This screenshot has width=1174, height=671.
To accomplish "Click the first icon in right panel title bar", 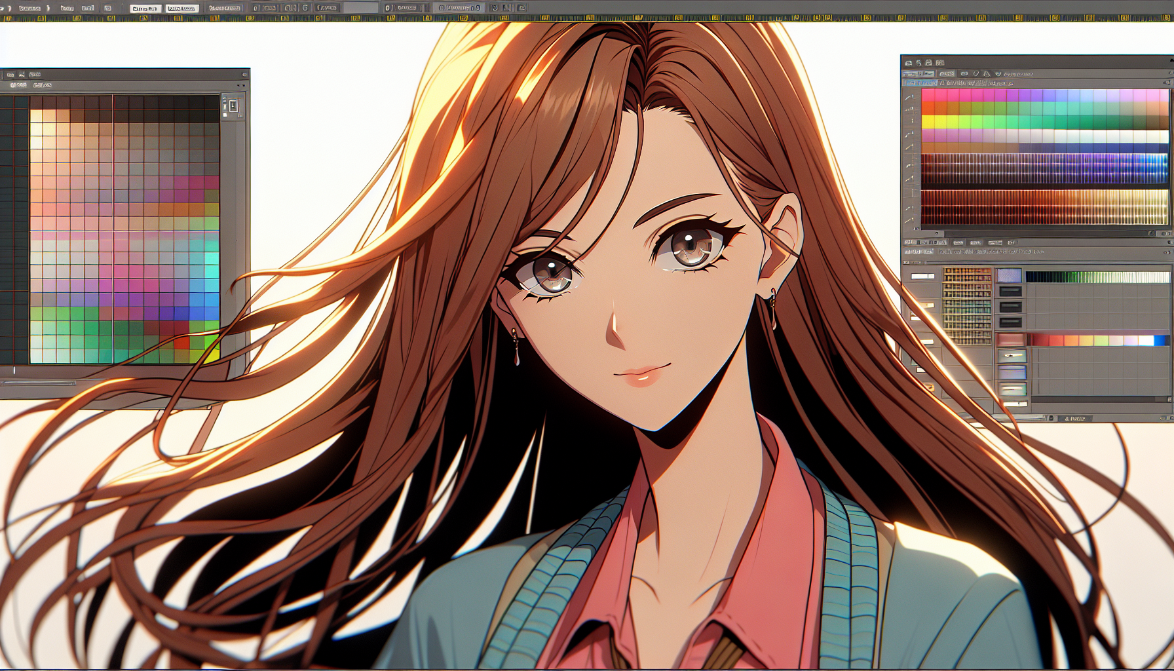I will pyautogui.click(x=909, y=63).
